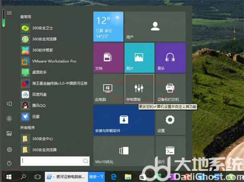
Task: Open the 运行 command tile
Action: (x=170, y=151)
